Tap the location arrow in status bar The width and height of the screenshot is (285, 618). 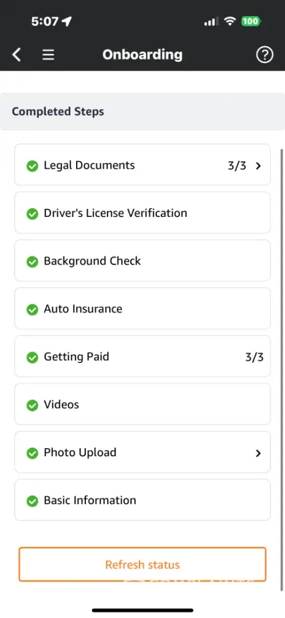[67, 21]
